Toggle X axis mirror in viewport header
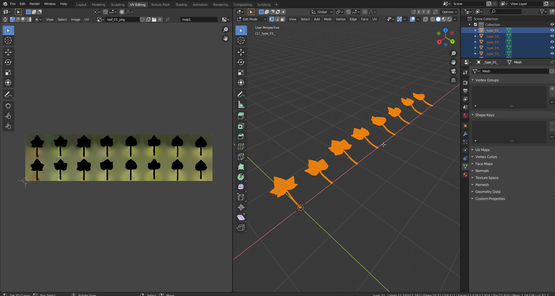555x296 pixels. [419, 12]
